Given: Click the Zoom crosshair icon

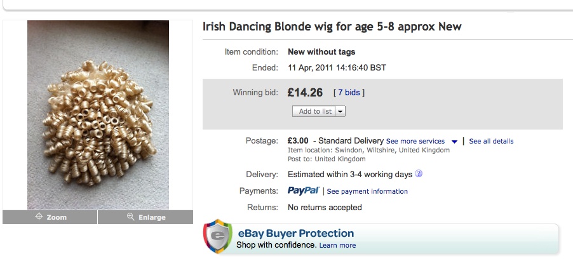Looking at the screenshot, I should pyautogui.click(x=39, y=217).
